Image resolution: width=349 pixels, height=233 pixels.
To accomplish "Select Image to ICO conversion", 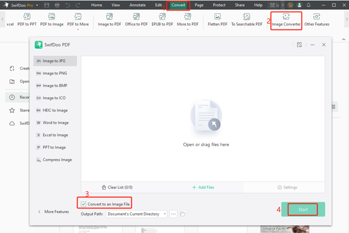I will 55,98.
